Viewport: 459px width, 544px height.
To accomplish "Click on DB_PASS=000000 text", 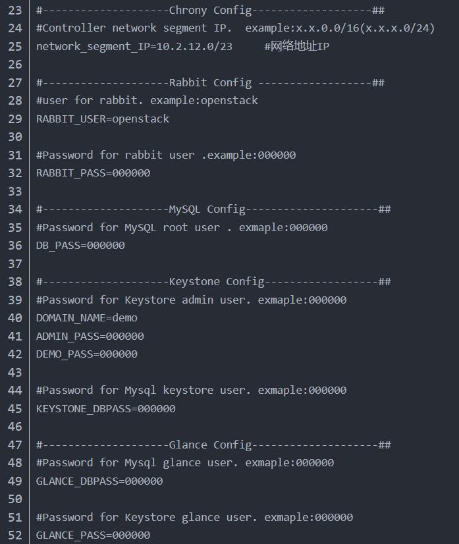I will point(80,246).
